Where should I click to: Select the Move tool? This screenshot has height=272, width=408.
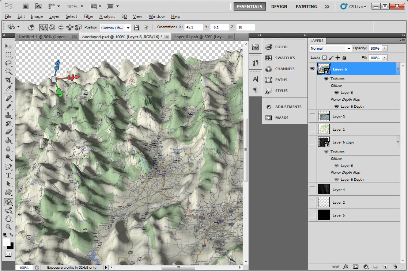coord(8,46)
